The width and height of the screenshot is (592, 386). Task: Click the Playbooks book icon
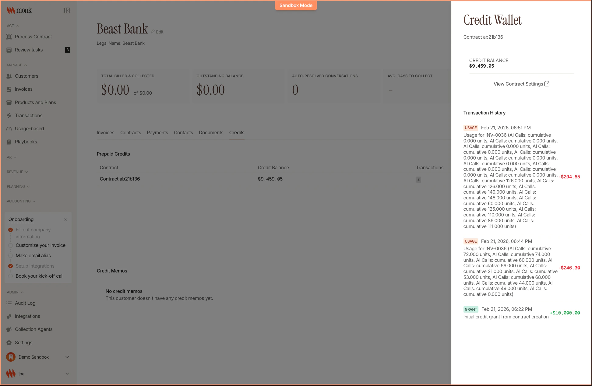[9, 142]
